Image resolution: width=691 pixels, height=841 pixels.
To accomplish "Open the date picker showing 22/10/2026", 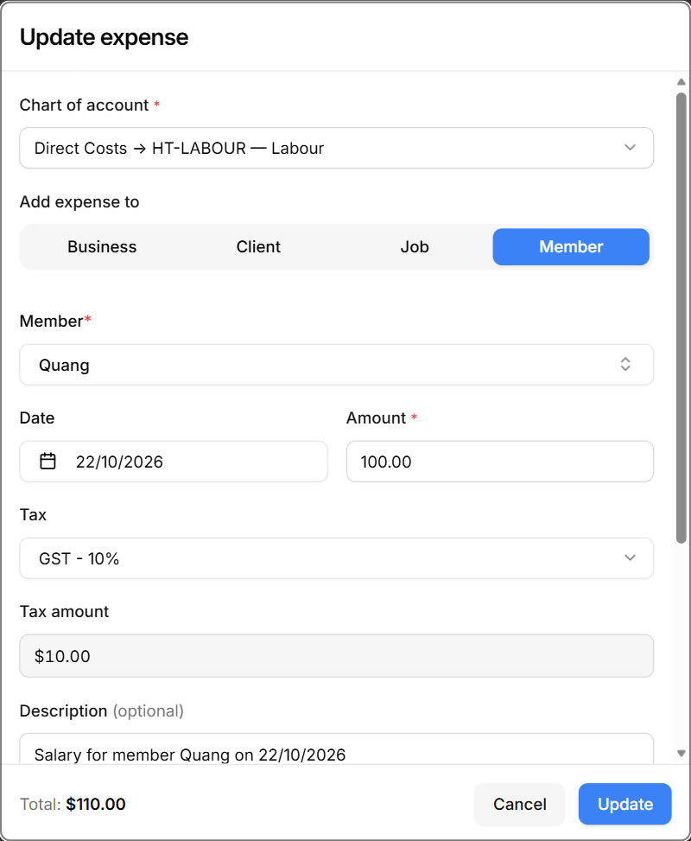I will (x=173, y=462).
